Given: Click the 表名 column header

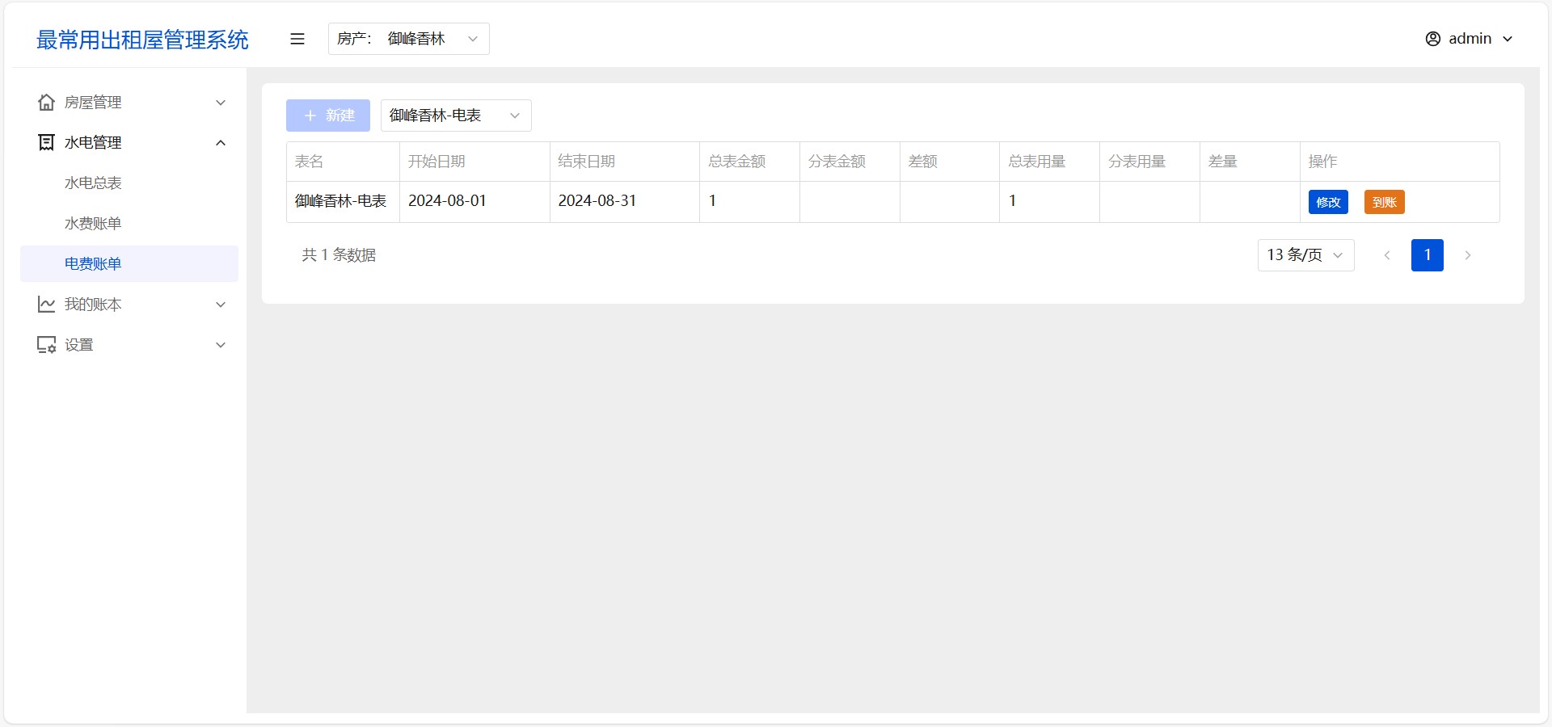Looking at the screenshot, I should [343, 162].
